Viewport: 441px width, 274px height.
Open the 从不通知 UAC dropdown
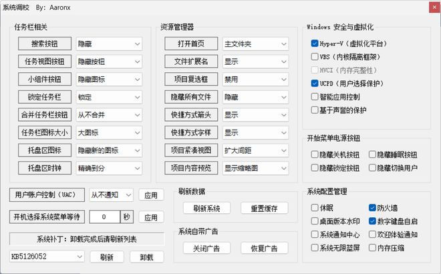pos(111,195)
